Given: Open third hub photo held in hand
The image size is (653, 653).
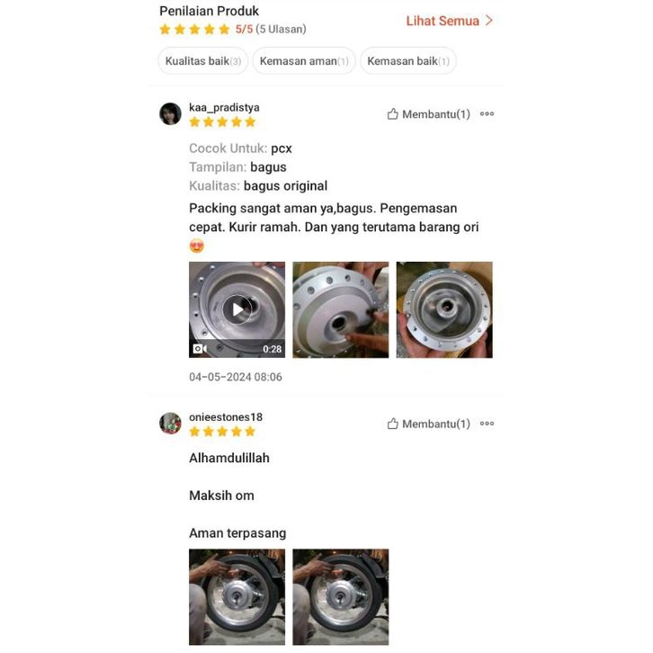Looking at the screenshot, I should (x=444, y=309).
